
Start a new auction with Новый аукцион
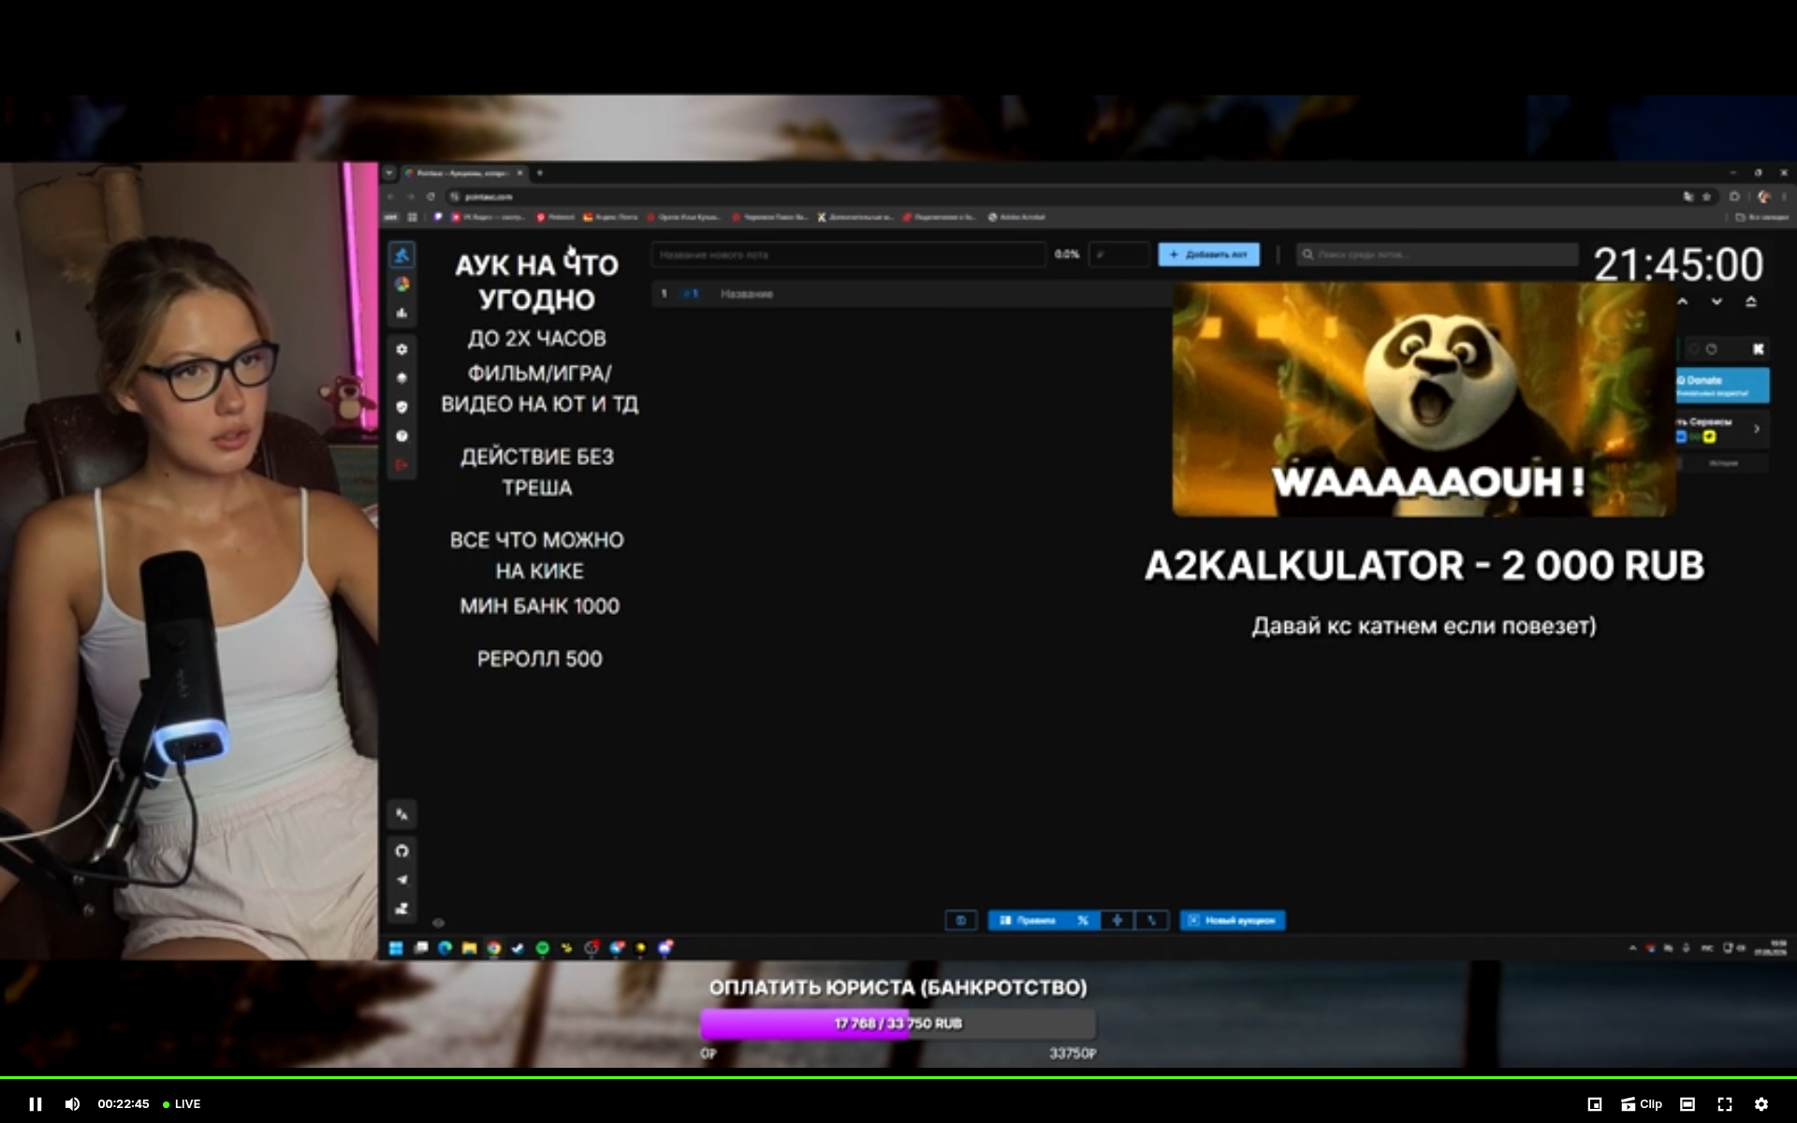(1233, 921)
